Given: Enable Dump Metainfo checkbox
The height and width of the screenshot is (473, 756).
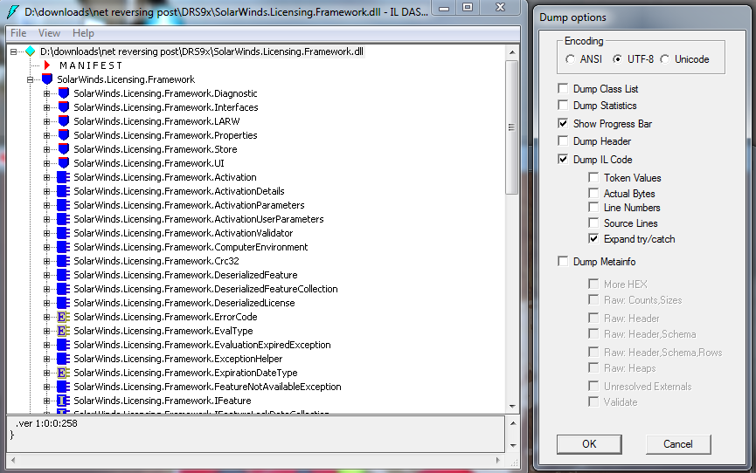Looking at the screenshot, I should [x=563, y=261].
